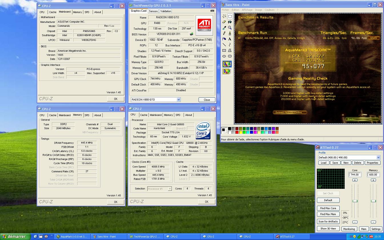Choose the Brush tool in Paint
This screenshot has width=384, height=240.
coord(230,33)
